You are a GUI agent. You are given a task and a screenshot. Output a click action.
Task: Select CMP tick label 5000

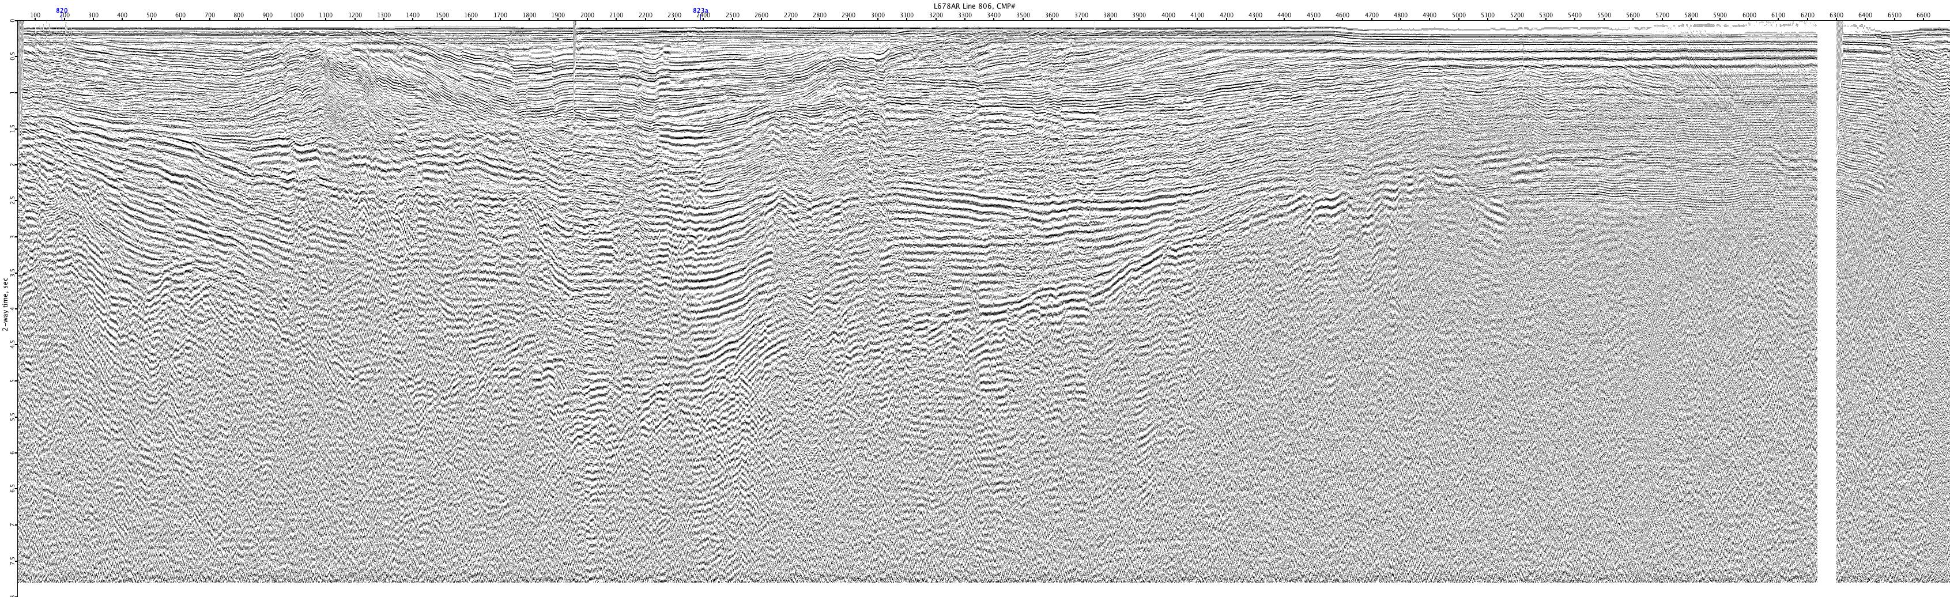[1459, 16]
